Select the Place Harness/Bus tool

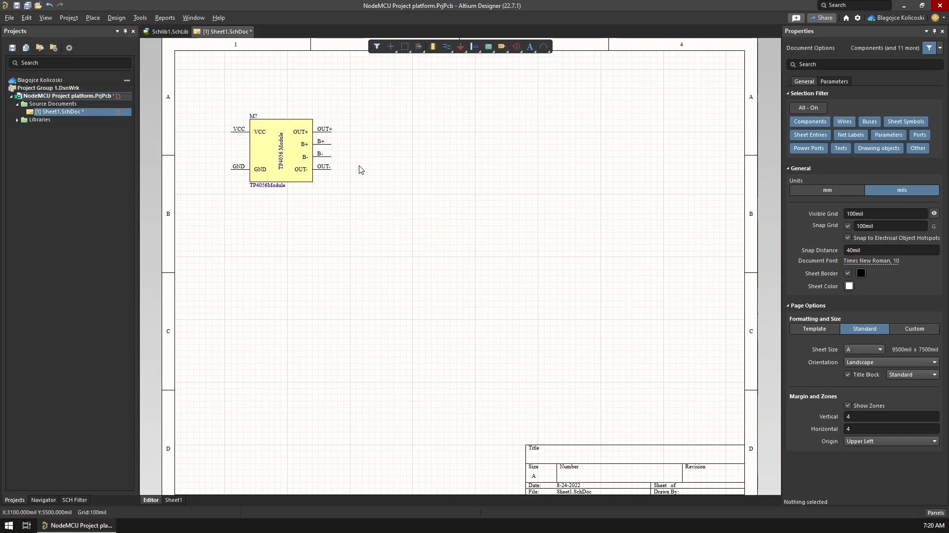(474, 46)
